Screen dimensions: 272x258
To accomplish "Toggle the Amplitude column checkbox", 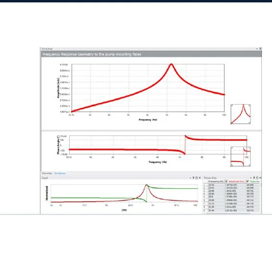I will [226, 181].
